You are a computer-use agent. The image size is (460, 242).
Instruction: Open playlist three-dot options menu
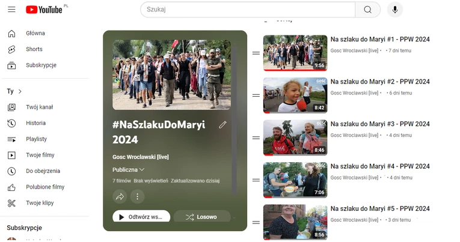137,196
